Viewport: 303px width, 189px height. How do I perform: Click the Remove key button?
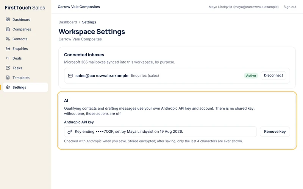click(x=275, y=132)
